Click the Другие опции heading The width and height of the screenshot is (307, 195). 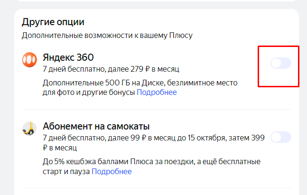pyautogui.click(x=53, y=22)
